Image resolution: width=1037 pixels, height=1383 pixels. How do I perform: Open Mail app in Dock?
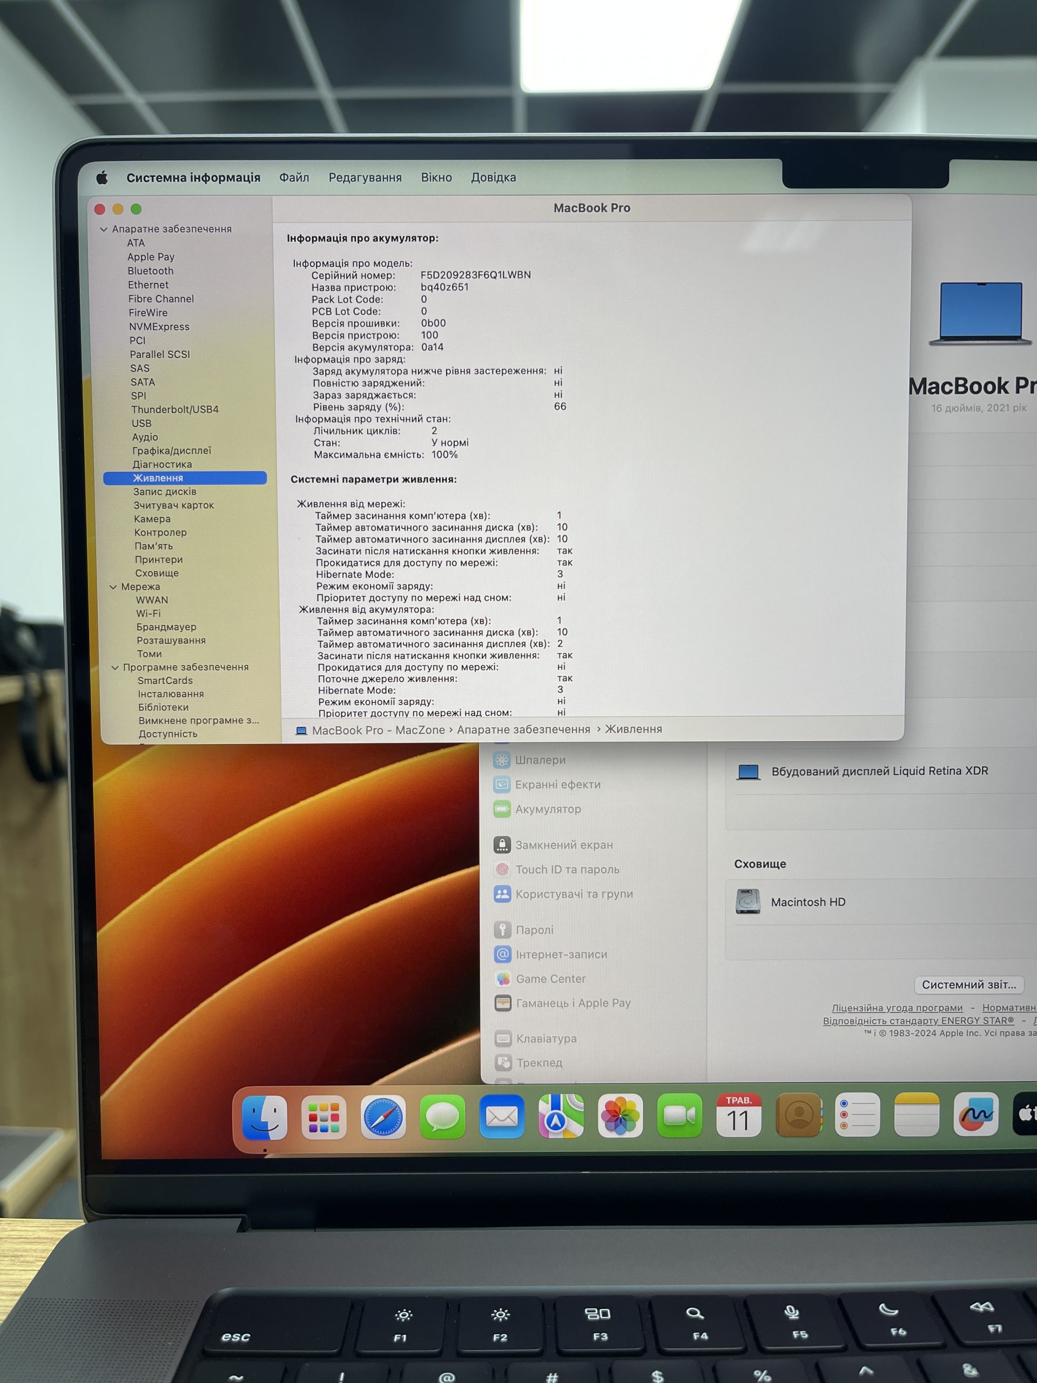point(502,1117)
